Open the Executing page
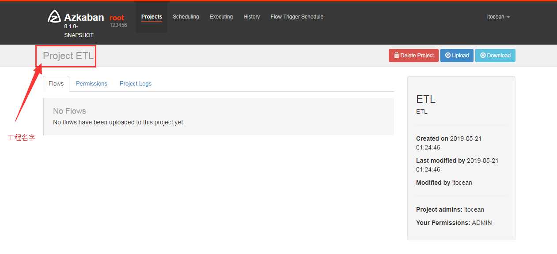557x254 pixels. [x=221, y=17]
